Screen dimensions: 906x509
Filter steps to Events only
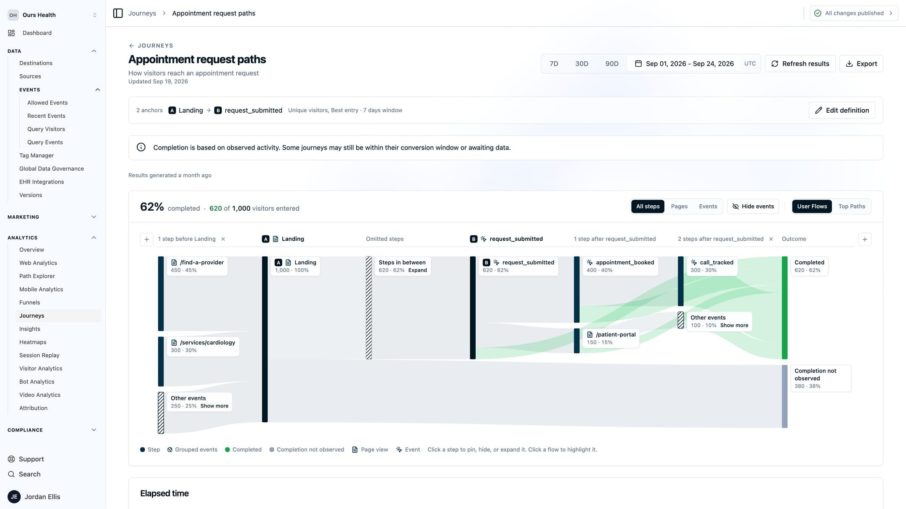pyautogui.click(x=708, y=207)
